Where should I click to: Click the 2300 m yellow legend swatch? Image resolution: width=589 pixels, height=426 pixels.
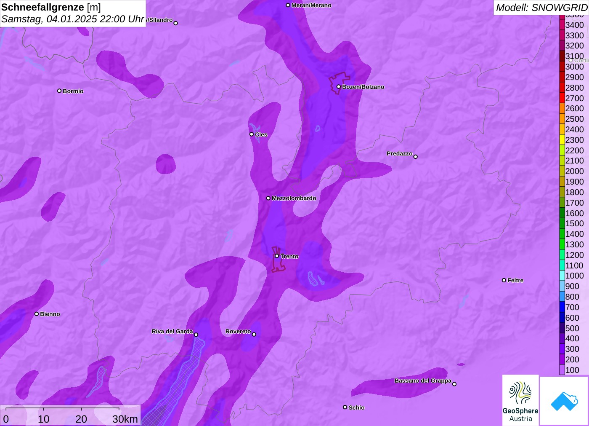pos(562,140)
